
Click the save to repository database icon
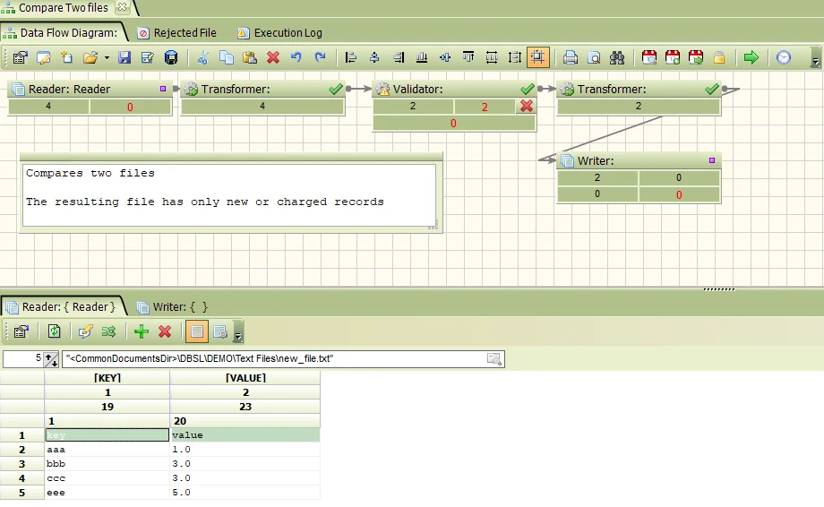[x=171, y=57]
